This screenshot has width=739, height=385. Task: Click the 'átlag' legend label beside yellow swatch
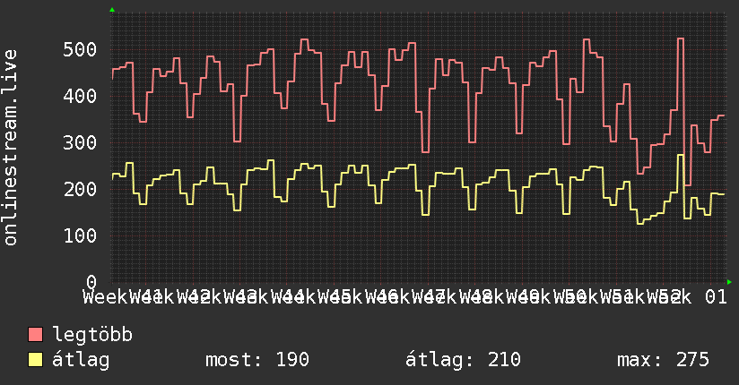point(81,360)
